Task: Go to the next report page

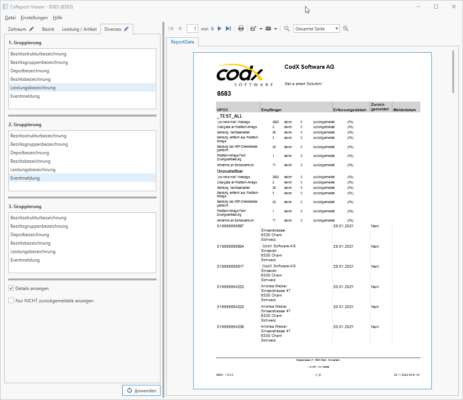Action: point(219,28)
